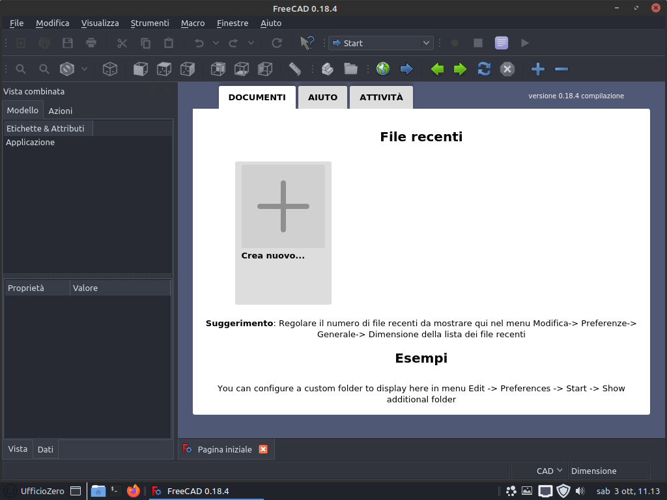
Task: Zoom in with the blue plus icon
Action: pyautogui.click(x=538, y=69)
